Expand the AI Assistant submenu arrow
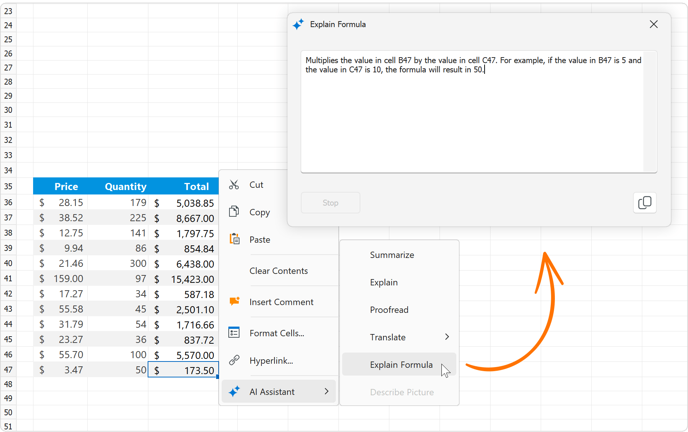Image resolution: width=688 pixels, height=432 pixels. [327, 391]
